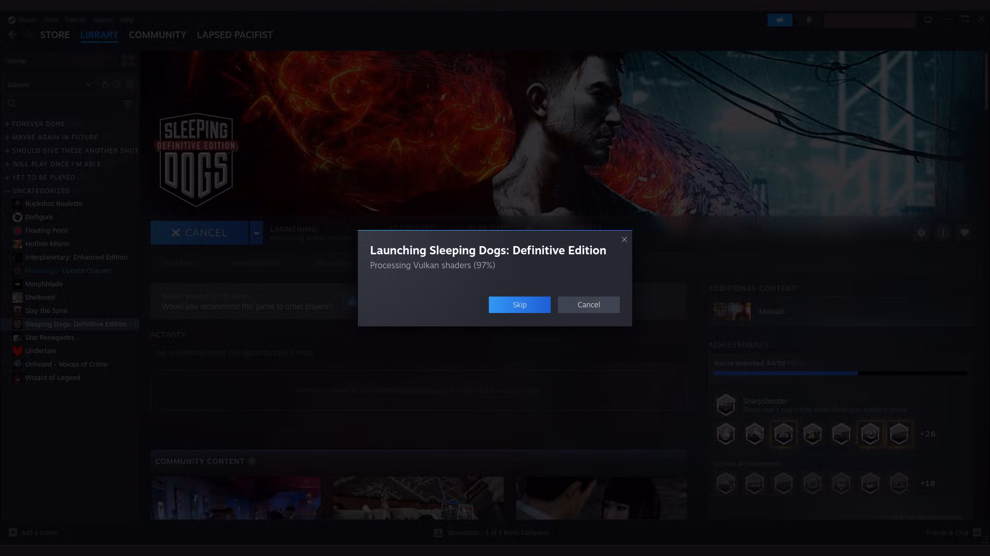Image resolution: width=990 pixels, height=556 pixels.
Task: Click Skip in the Vulkan shaders dialog
Action: [519, 305]
